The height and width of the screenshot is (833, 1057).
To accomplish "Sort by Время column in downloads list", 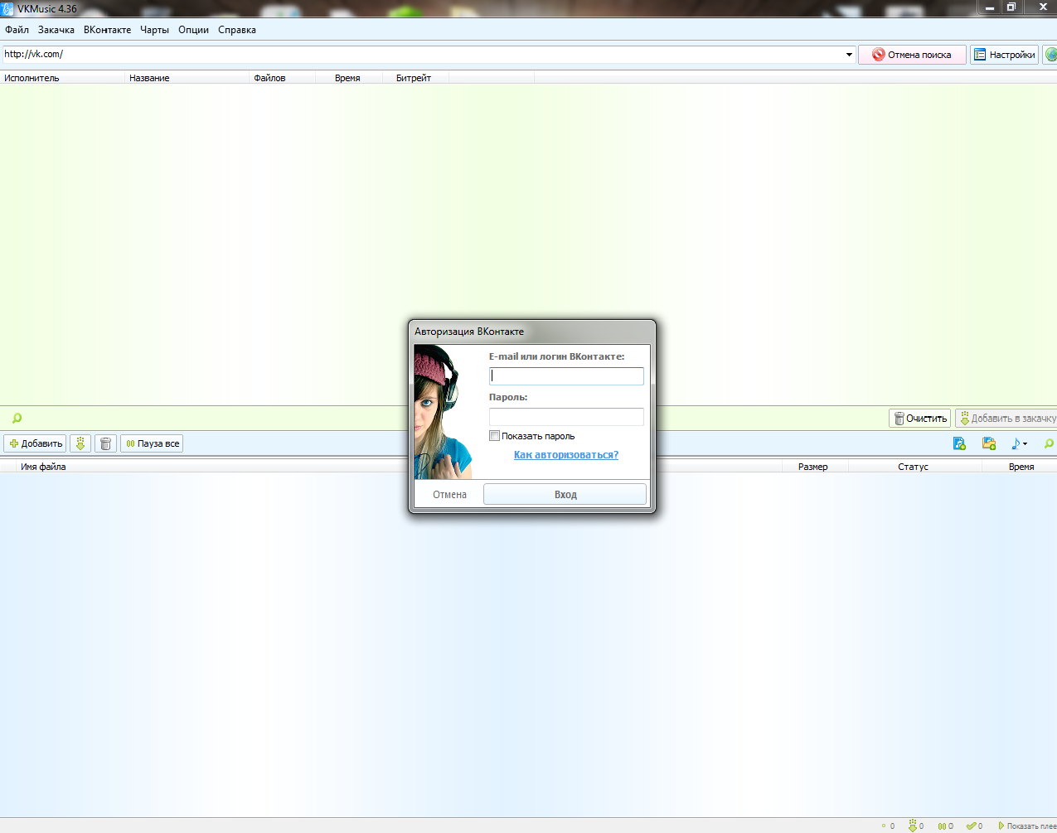I will (1021, 467).
